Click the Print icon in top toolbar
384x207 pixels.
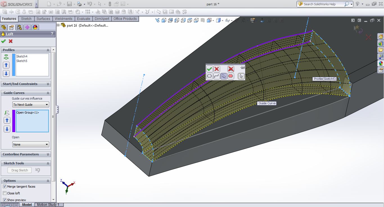point(79,4)
